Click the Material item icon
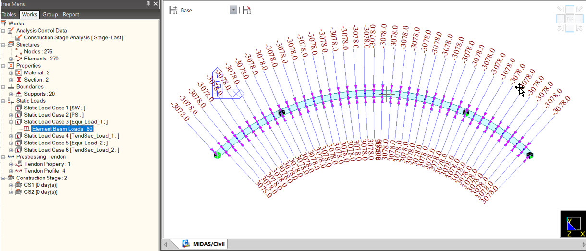This screenshot has height=251, width=586. pos(19,72)
